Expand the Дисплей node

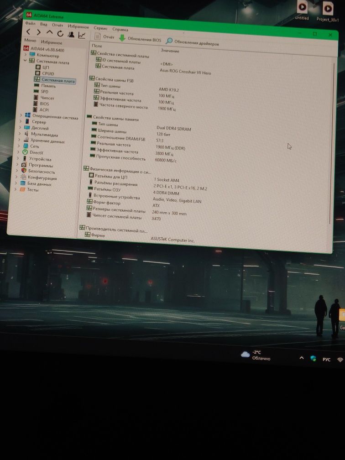(x=20, y=127)
